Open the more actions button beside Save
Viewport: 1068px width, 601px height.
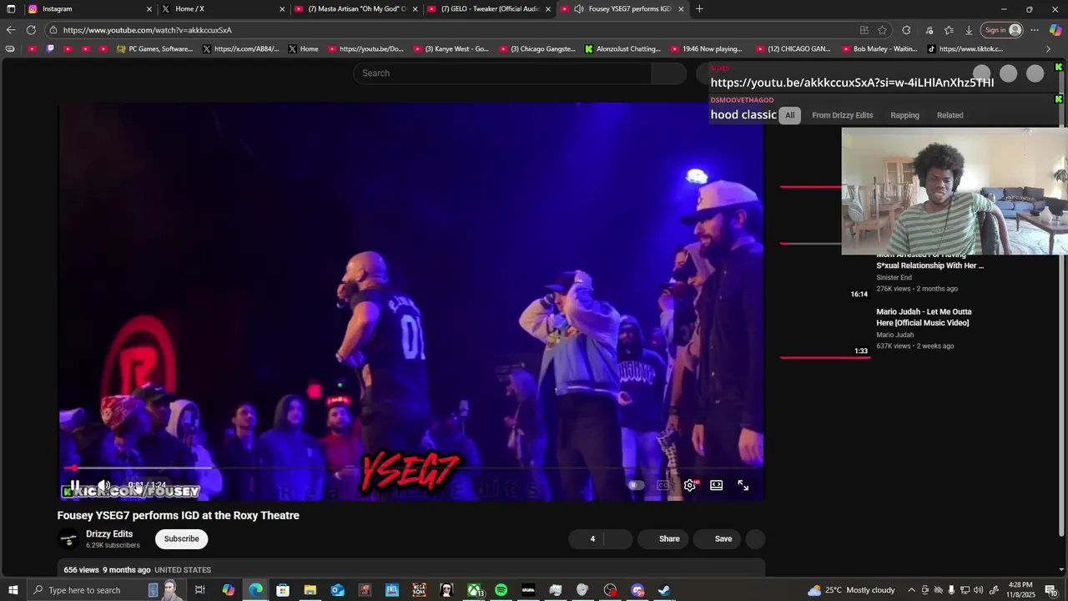tap(755, 538)
